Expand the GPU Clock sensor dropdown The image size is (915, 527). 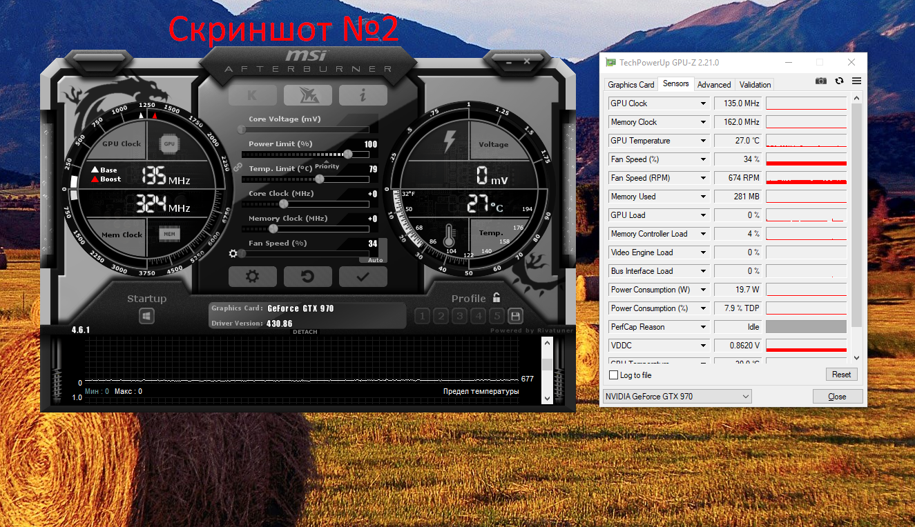click(704, 103)
